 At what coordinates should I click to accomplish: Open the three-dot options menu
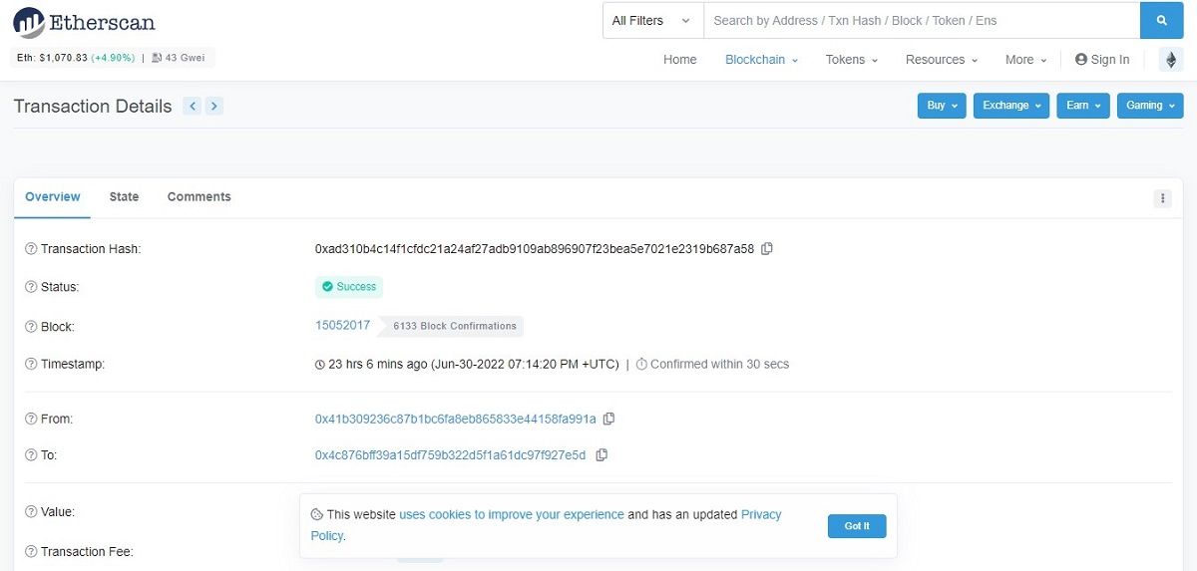click(1162, 198)
